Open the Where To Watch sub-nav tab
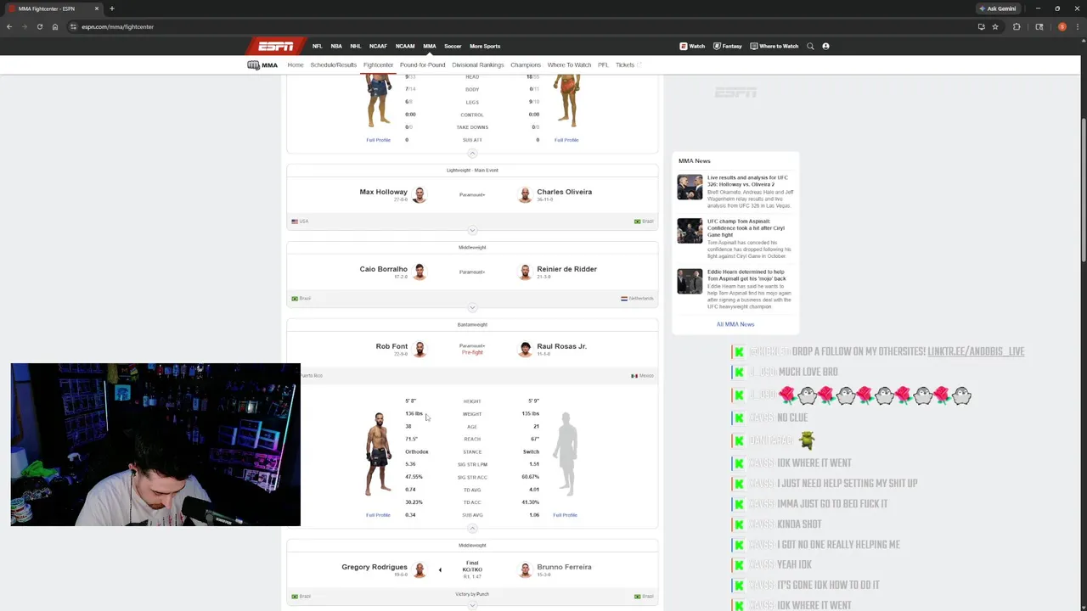 pos(569,64)
